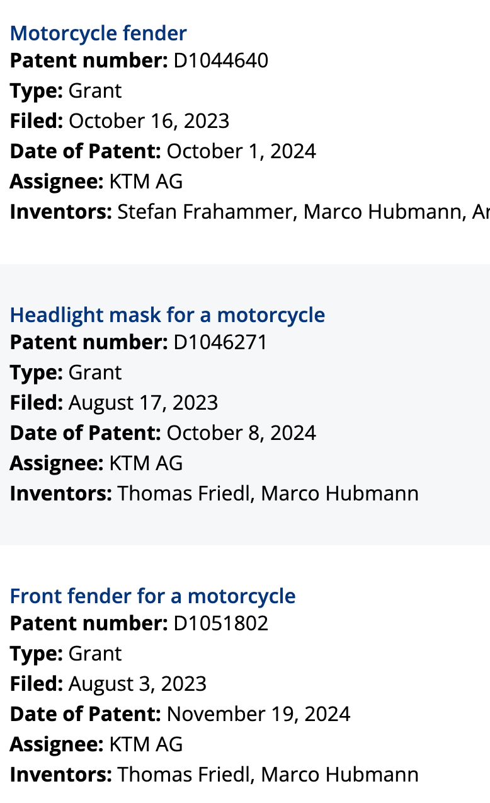Click the patent date October 8, 2024
This screenshot has height=803, width=490.
241,433
